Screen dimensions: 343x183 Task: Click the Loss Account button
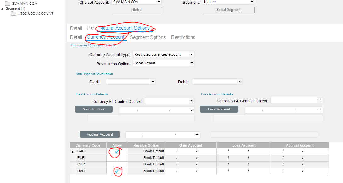tap(219, 109)
